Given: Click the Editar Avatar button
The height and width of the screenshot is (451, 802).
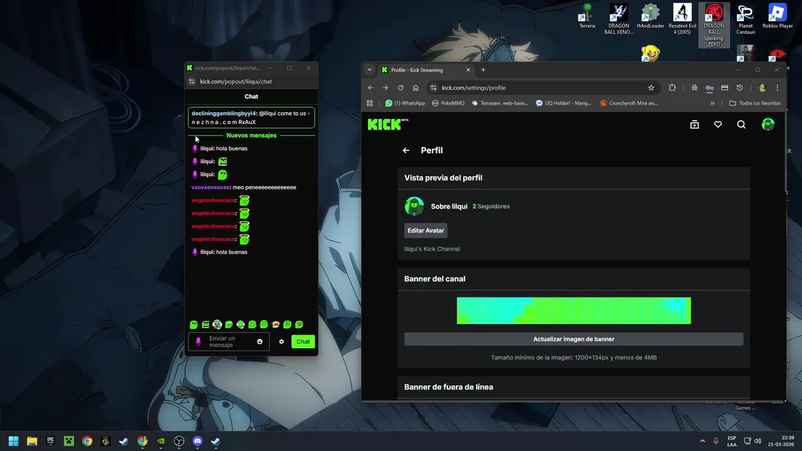Looking at the screenshot, I should 425,231.
